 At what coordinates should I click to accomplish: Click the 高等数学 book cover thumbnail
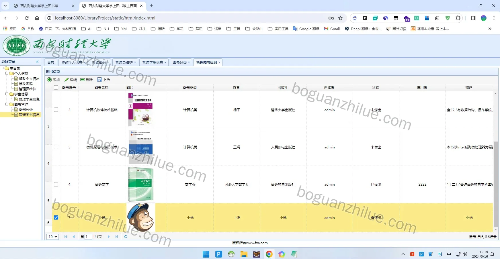pos(140,184)
